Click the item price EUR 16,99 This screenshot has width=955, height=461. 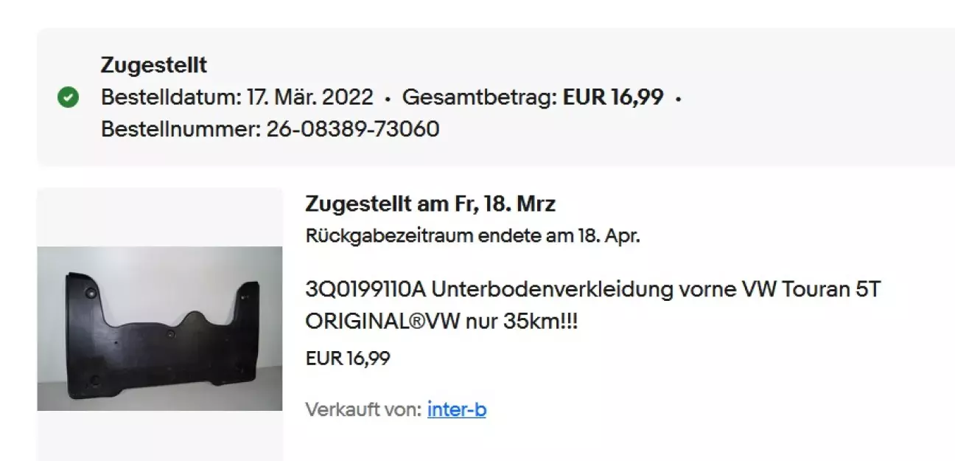coord(348,358)
